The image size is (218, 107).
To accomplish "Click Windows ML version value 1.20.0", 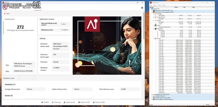I will point(63,24).
